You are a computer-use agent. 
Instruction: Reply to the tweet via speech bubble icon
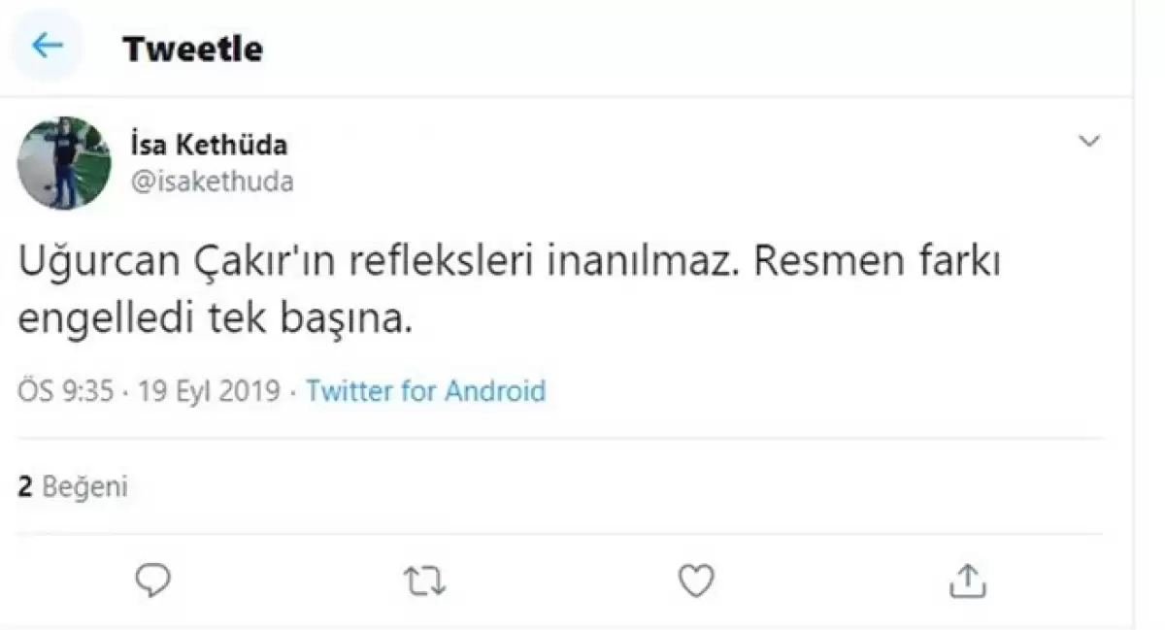pyautogui.click(x=152, y=580)
